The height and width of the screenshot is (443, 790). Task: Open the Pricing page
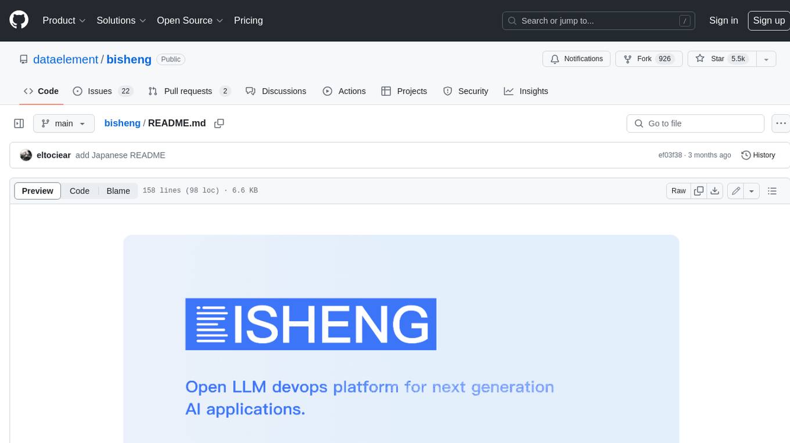click(248, 20)
